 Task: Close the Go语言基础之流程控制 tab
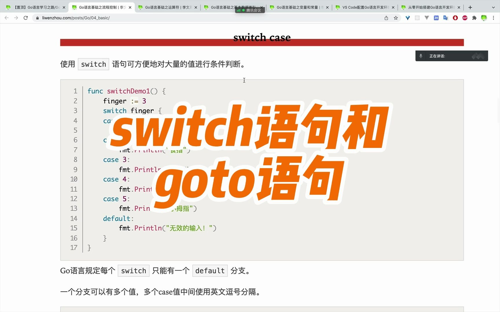point(130,8)
